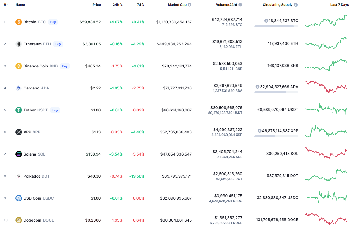Open Bitcoin 7-day sparkline chart
Screen dimensions: 353x229
pyautogui.click(x=326, y=21)
